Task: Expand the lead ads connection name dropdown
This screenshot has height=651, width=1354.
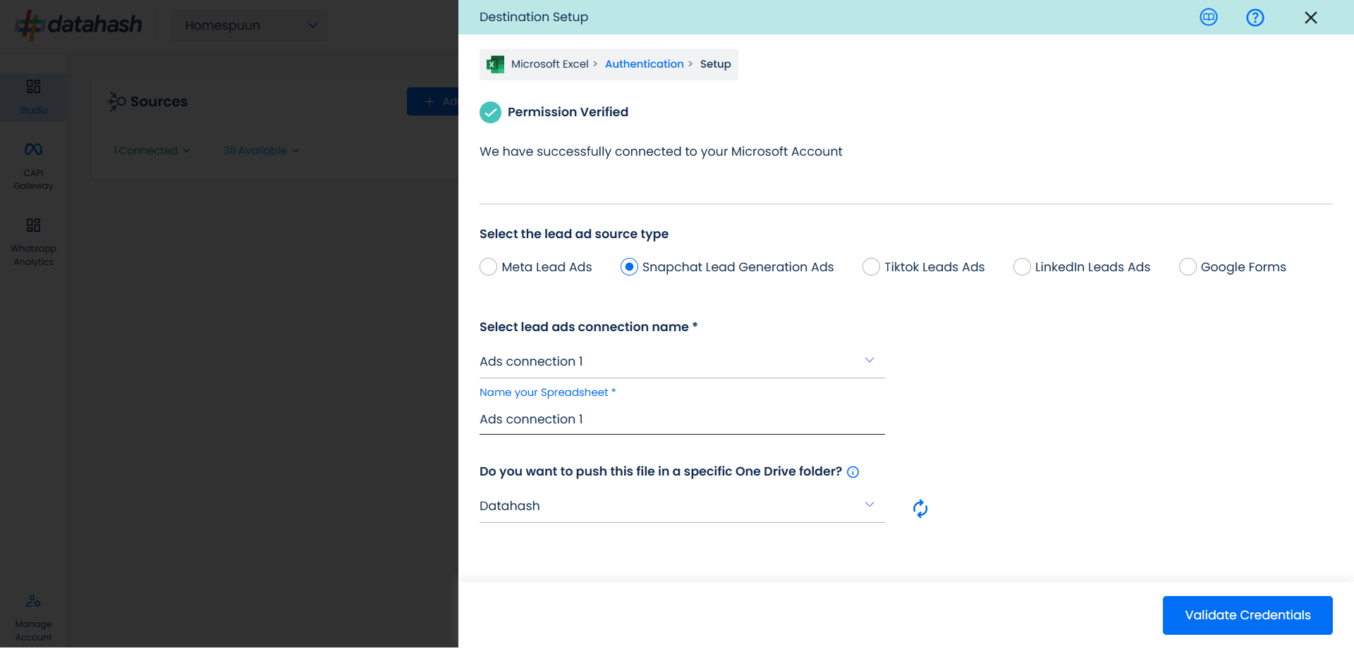Action: click(682, 361)
